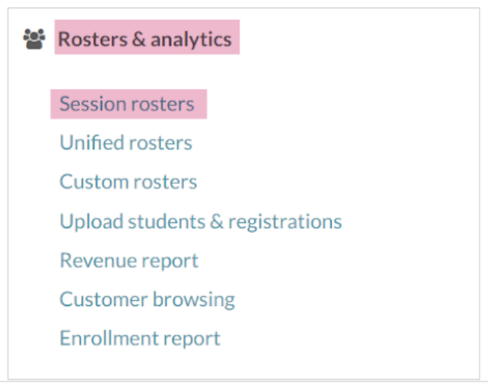The width and height of the screenshot is (488, 386).
Task: Open Unified rosters
Action: 125,144
